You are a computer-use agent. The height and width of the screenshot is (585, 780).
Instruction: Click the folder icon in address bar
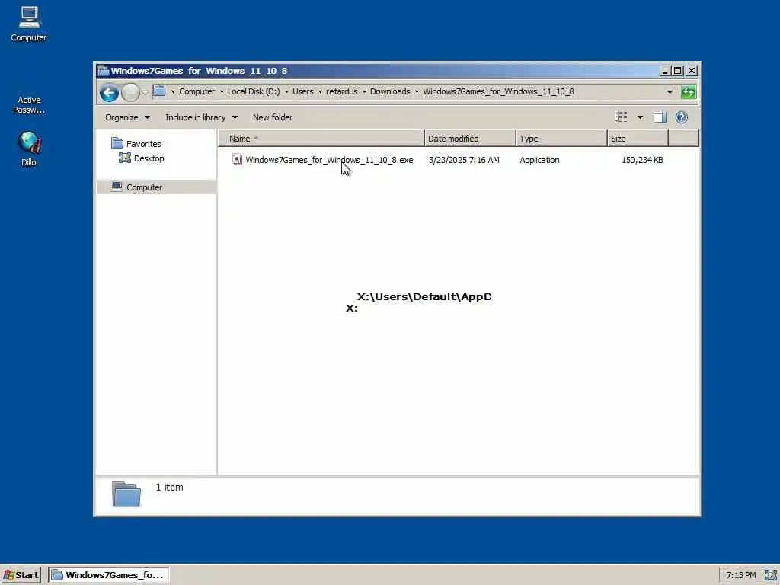(160, 91)
